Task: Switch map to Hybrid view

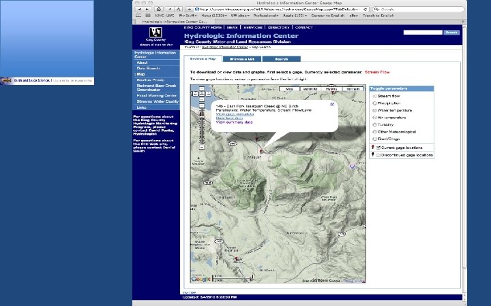Action: [x=331, y=89]
